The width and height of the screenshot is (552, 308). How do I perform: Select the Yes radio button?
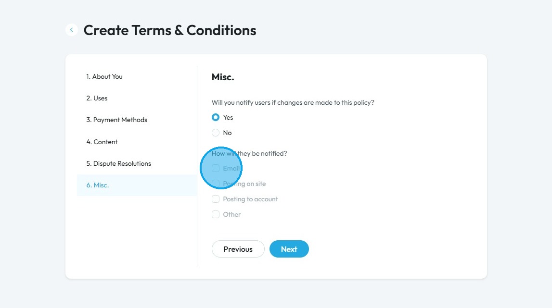tap(216, 117)
